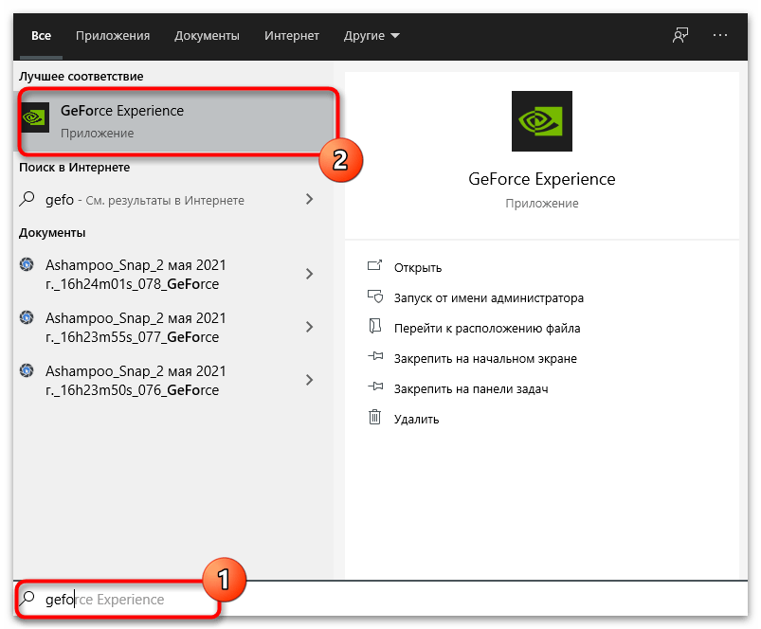
Task: Open the feedback icon in top bar
Action: pyautogui.click(x=679, y=36)
